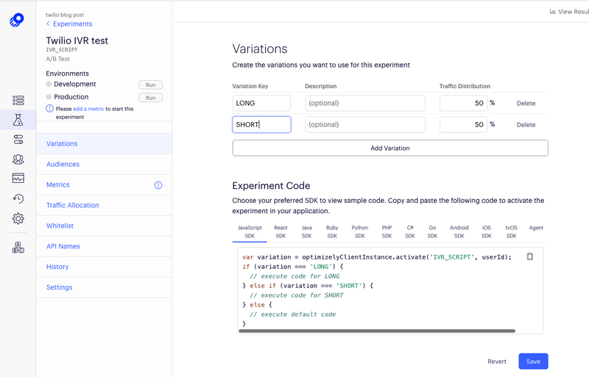Open the ABC blocks icon in sidebar
The width and height of the screenshot is (589, 377).
18,248
